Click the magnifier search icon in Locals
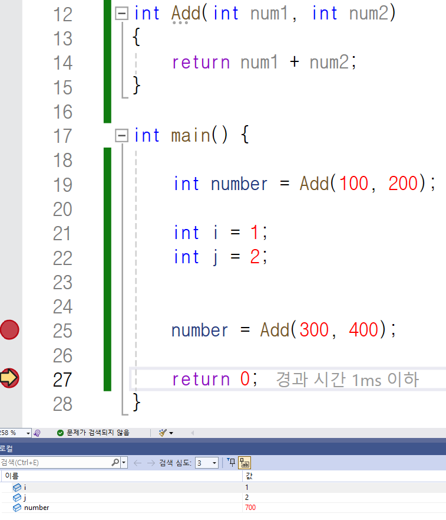The image size is (446, 520). 115,462
